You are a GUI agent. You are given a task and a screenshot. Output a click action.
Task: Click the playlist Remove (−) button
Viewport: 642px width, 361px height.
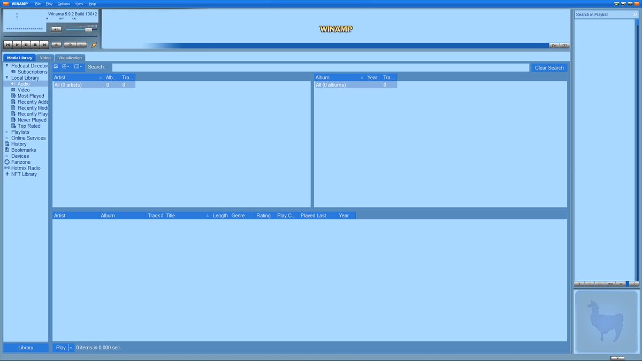point(590,284)
